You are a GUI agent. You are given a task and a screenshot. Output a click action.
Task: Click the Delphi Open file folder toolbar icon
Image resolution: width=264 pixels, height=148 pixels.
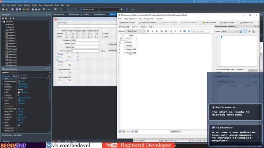(x=7, y=9)
